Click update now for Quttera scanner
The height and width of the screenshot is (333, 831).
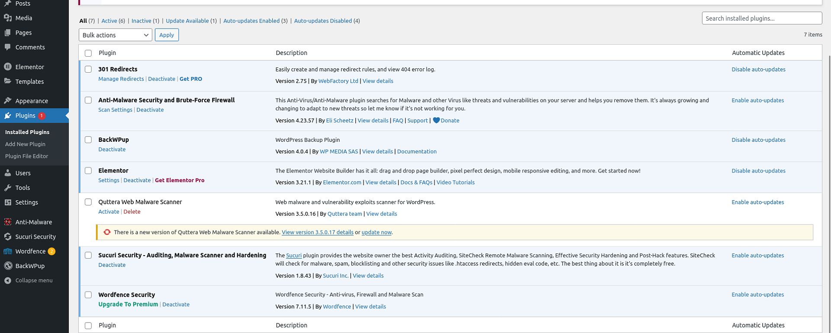tap(376, 232)
